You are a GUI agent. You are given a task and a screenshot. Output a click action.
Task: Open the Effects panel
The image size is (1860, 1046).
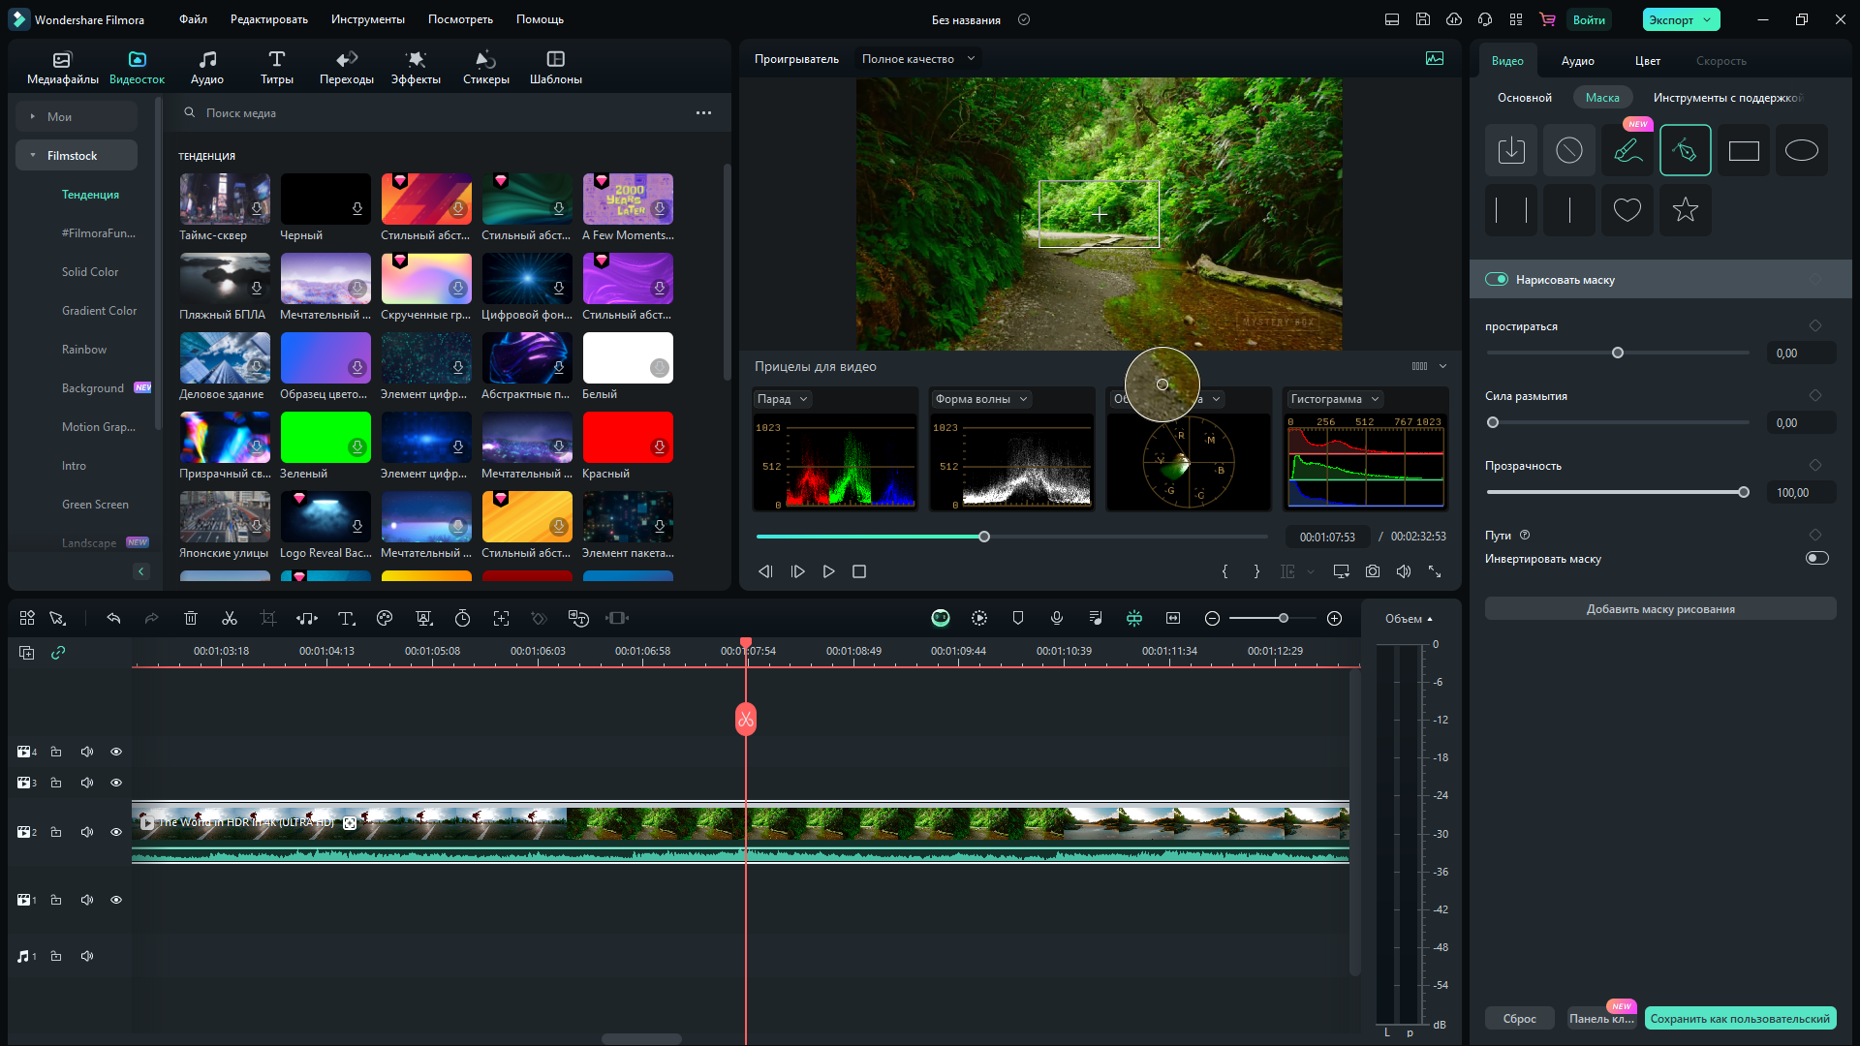pyautogui.click(x=416, y=67)
